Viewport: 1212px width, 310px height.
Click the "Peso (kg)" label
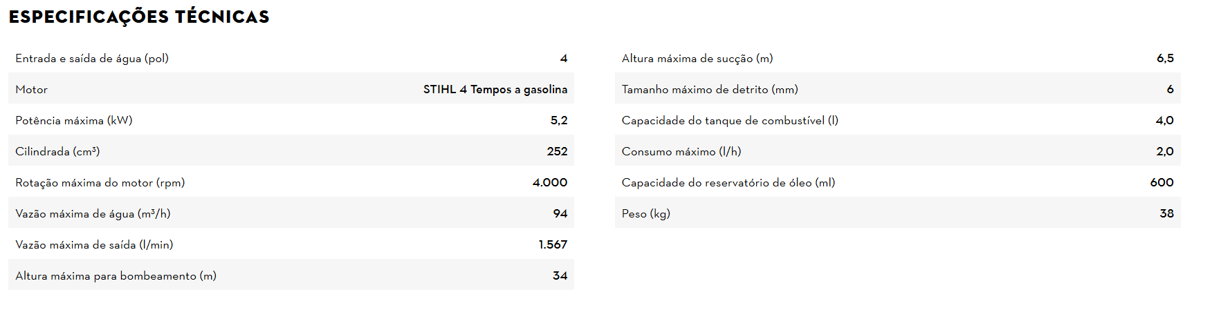click(x=645, y=214)
